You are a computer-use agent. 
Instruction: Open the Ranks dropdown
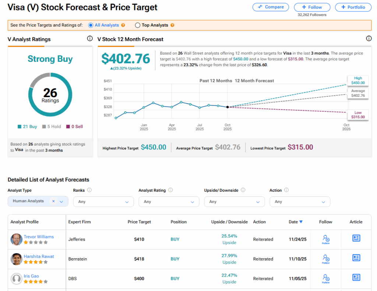[x=103, y=202]
